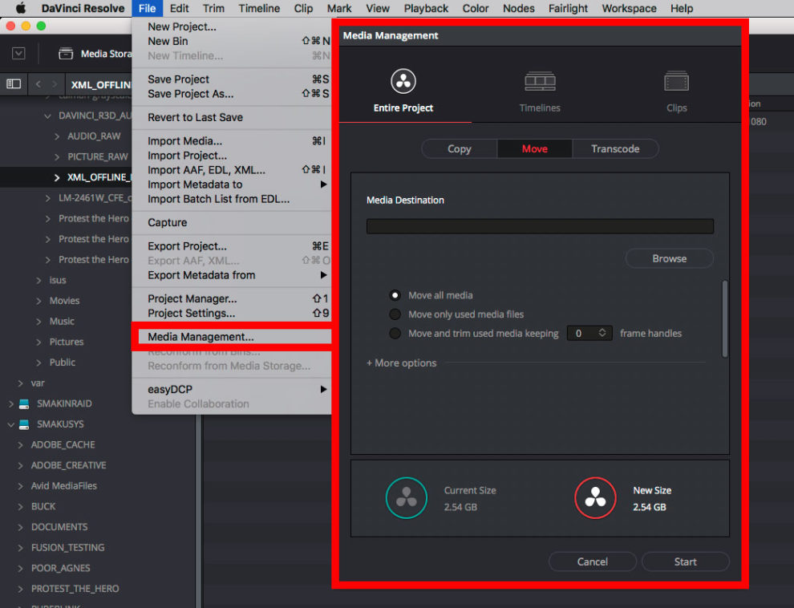Open the easyDCP submenu

coord(232,389)
